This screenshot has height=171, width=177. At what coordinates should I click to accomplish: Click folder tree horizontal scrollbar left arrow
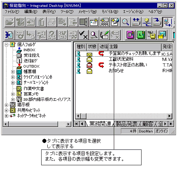coord(6,124)
